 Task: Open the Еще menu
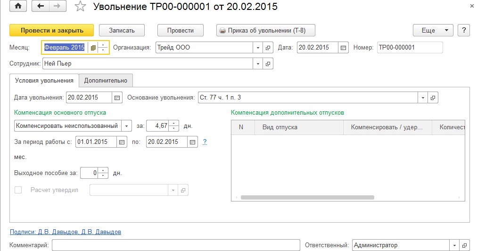click(433, 30)
